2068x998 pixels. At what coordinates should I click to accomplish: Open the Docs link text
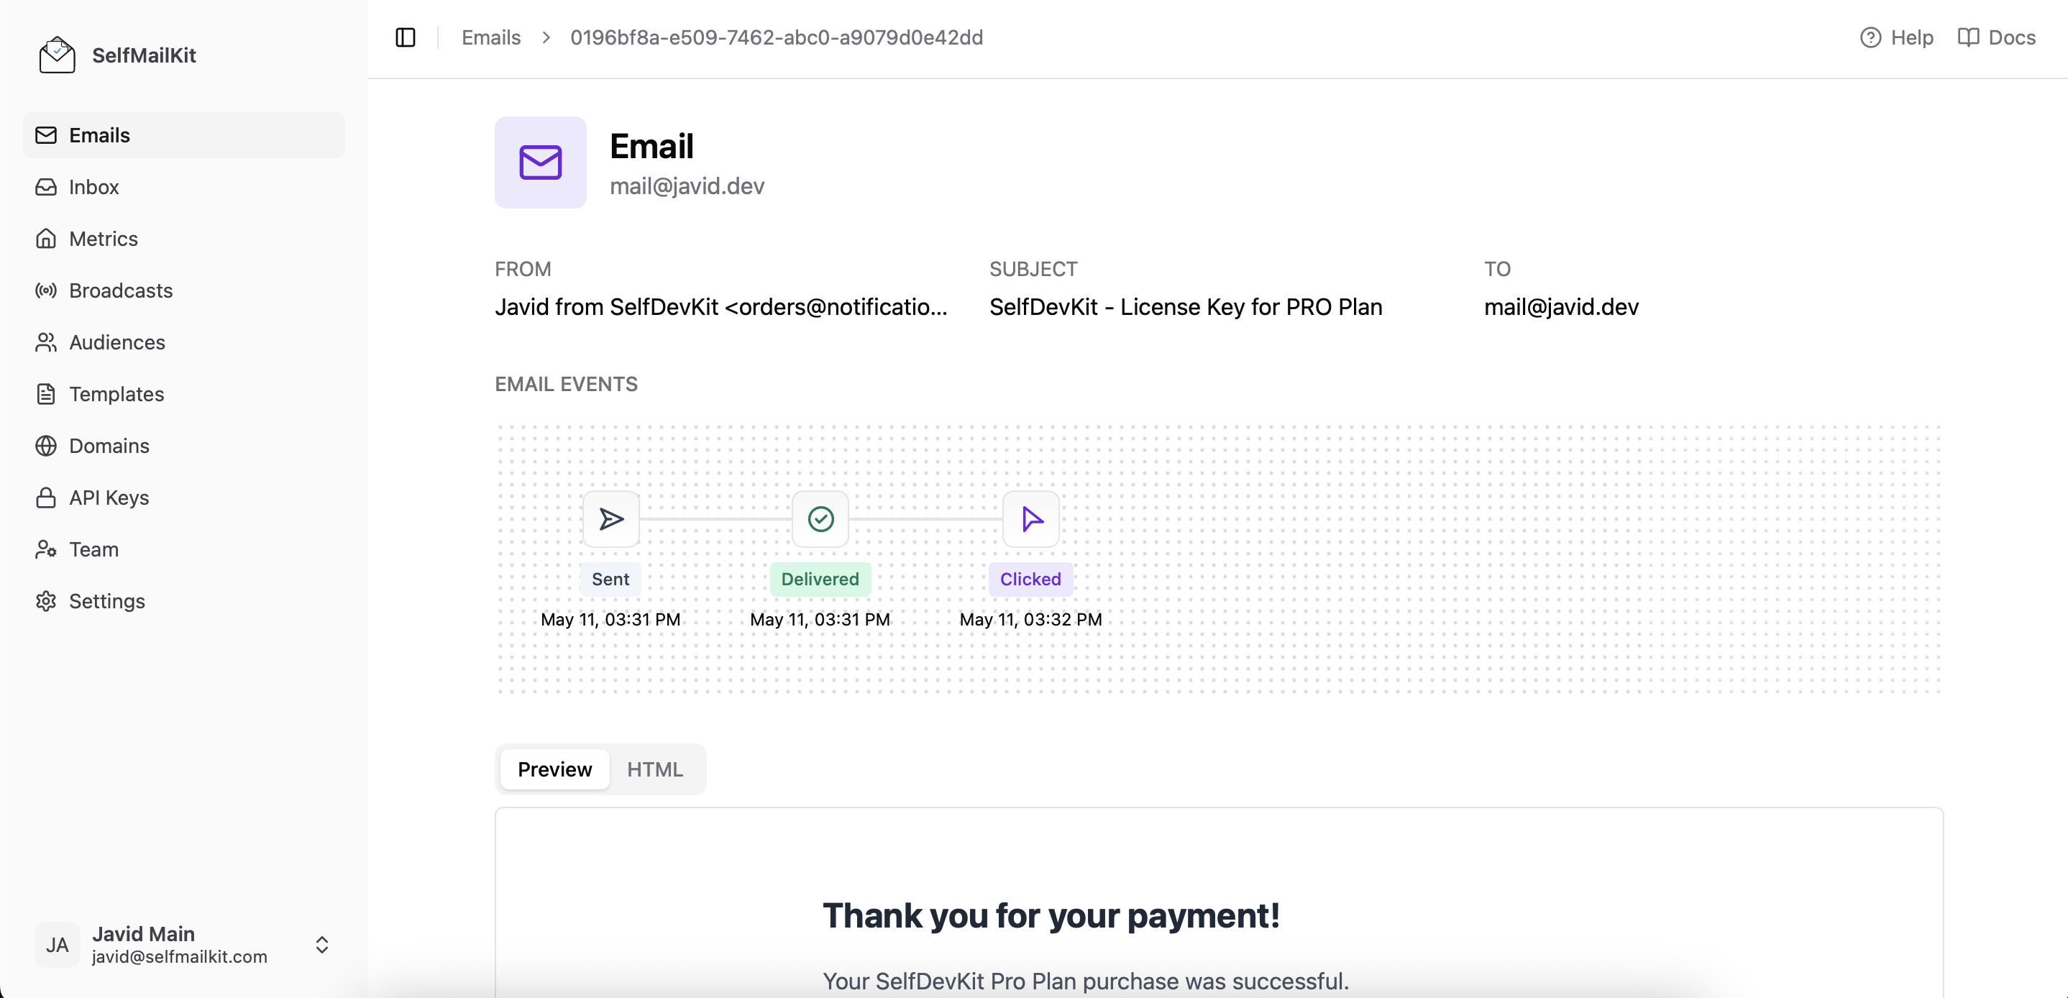point(2012,37)
